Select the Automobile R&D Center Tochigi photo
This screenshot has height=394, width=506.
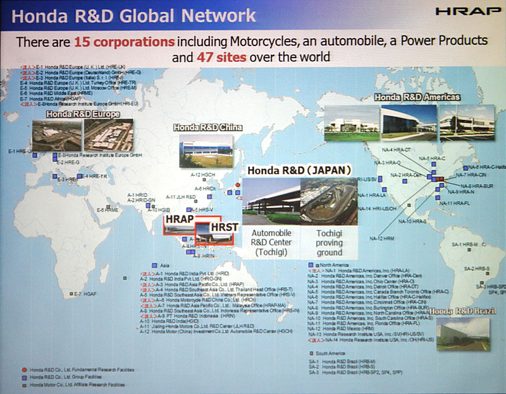click(271, 201)
